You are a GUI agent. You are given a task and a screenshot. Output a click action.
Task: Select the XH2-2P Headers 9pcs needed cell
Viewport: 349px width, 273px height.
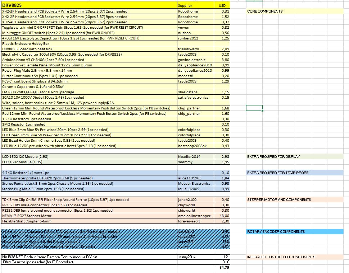point(89,17)
